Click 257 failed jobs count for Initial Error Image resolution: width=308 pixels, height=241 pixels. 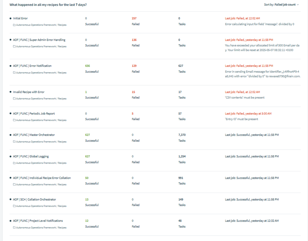[134, 18]
